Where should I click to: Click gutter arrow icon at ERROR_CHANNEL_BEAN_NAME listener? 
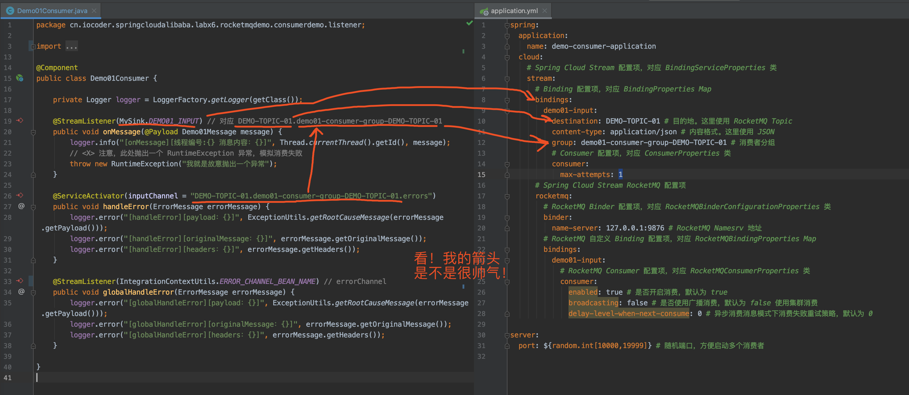tap(20, 281)
